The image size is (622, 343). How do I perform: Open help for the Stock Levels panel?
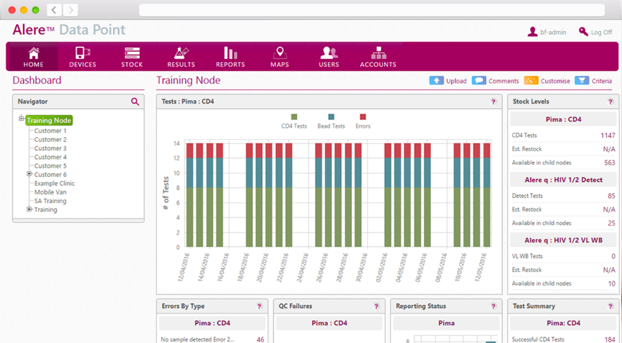(x=610, y=101)
